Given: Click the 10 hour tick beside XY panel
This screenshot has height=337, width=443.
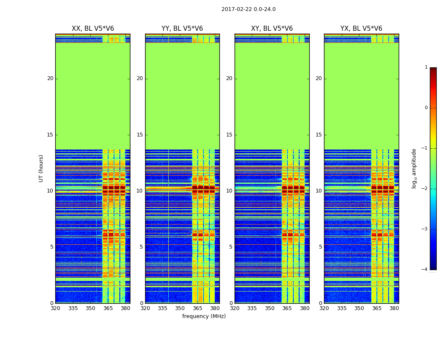Looking at the screenshot, I should click(229, 191).
